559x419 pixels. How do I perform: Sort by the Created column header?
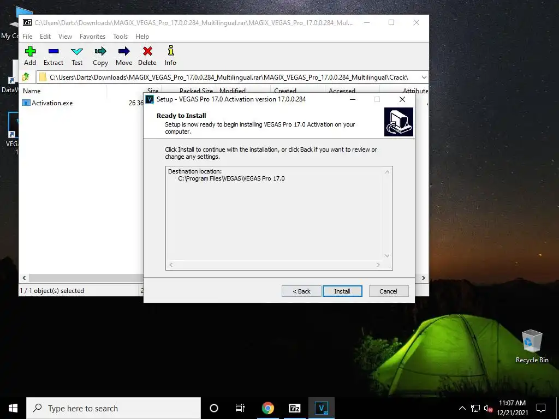click(x=298, y=90)
